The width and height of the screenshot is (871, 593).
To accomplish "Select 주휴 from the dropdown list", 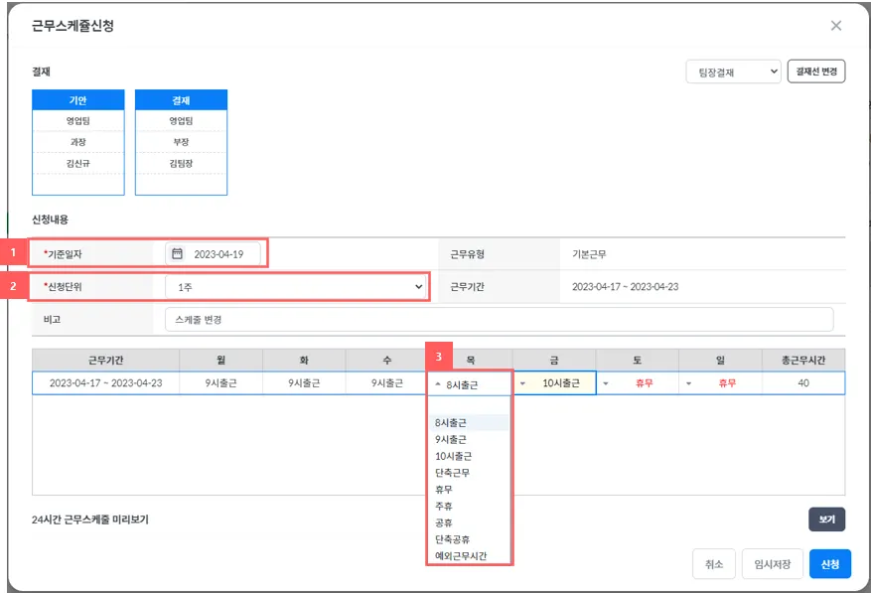I will (x=470, y=507).
